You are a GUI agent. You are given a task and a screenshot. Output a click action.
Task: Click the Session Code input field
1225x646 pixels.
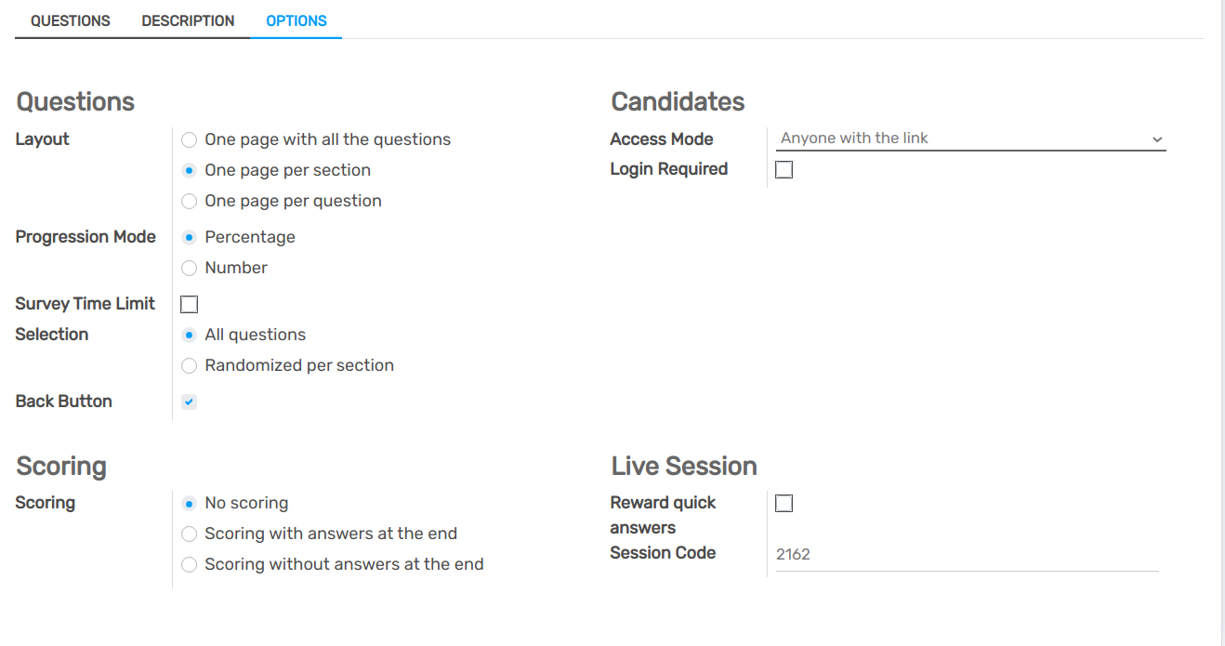[967, 554]
